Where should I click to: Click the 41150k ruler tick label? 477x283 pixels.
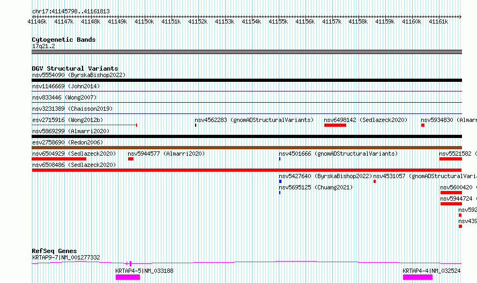click(x=144, y=21)
